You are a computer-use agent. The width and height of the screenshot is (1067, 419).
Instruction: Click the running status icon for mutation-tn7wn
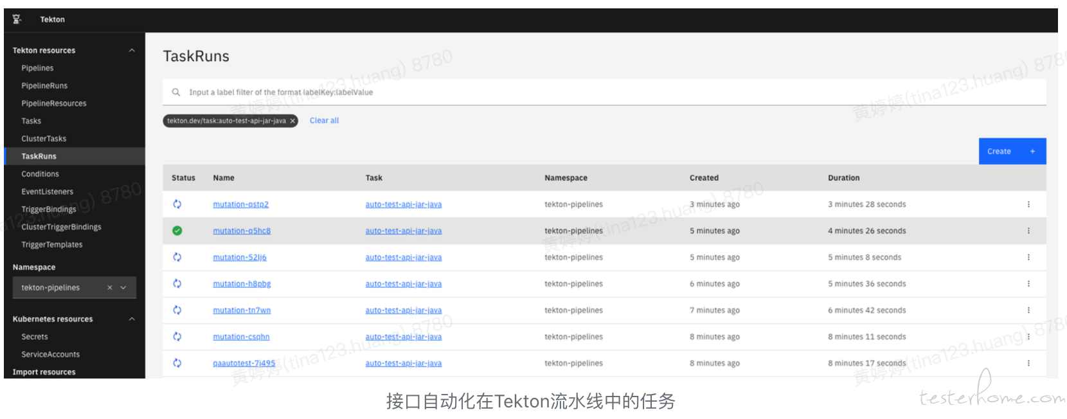177,310
